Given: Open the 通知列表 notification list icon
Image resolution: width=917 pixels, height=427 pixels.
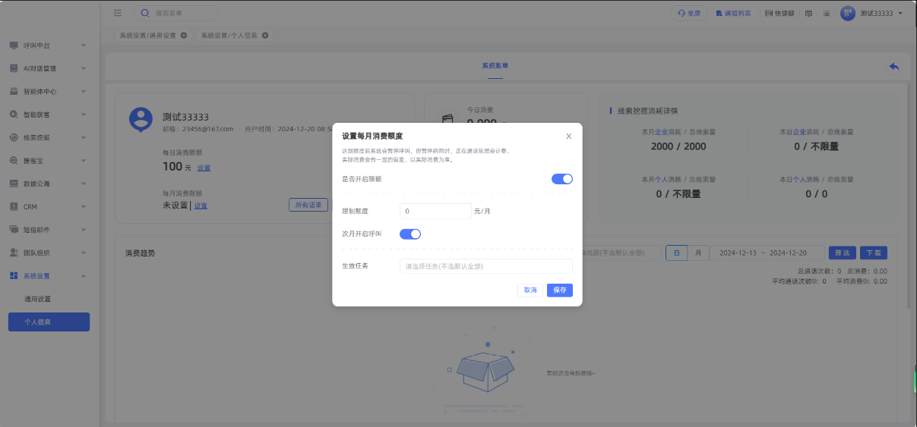Looking at the screenshot, I should click(719, 14).
